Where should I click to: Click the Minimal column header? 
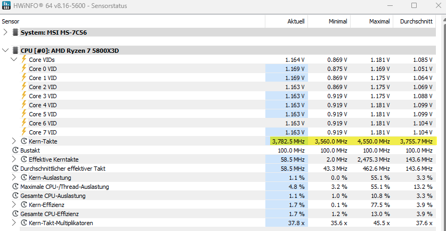329,21
